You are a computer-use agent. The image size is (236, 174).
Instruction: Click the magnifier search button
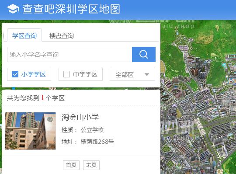[144, 54]
